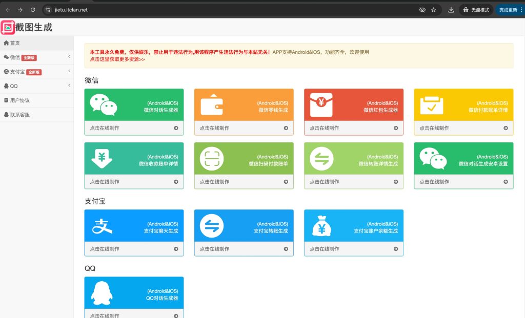Viewport: 525px width, 318px height.
Task: Click 点击在线制作 under 支付宝聊天生成
Action: (105, 249)
